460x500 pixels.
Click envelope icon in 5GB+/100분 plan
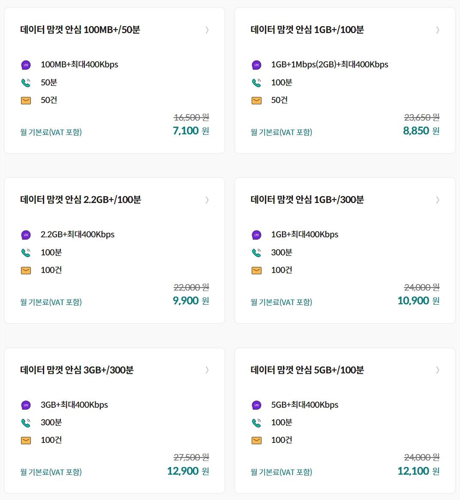point(256,440)
